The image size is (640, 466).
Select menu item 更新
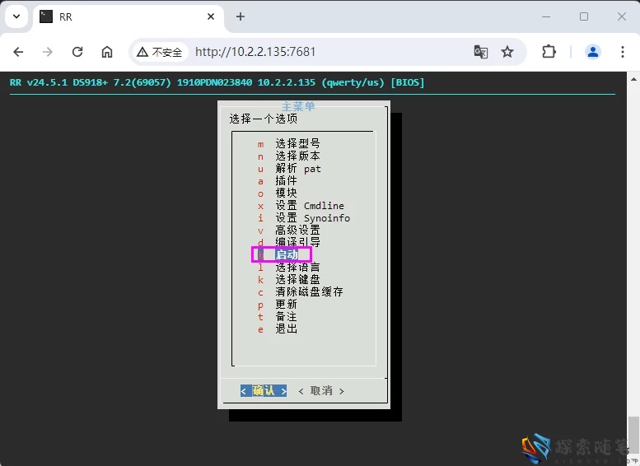(x=277, y=305)
